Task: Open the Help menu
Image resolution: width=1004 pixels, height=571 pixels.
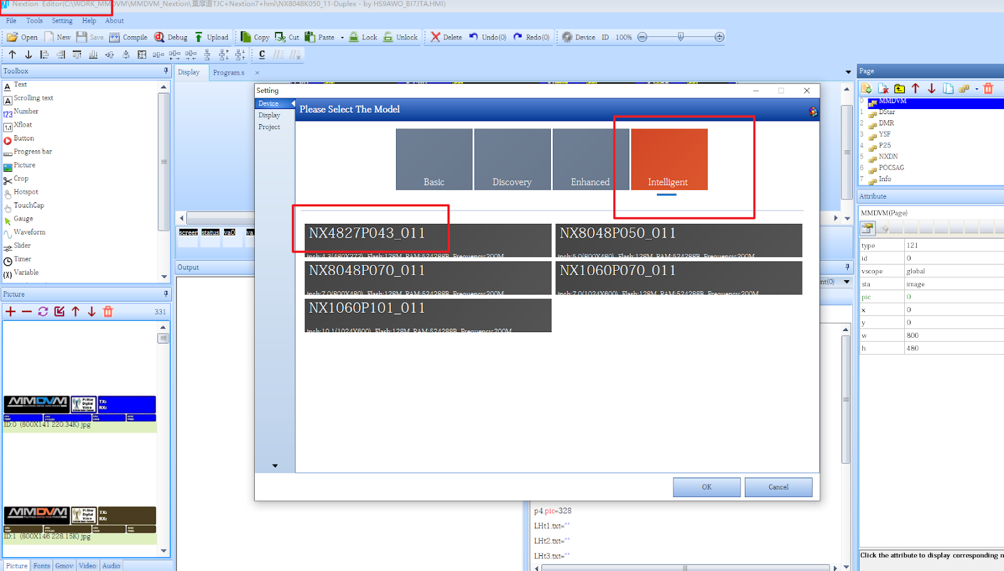Action: click(89, 21)
